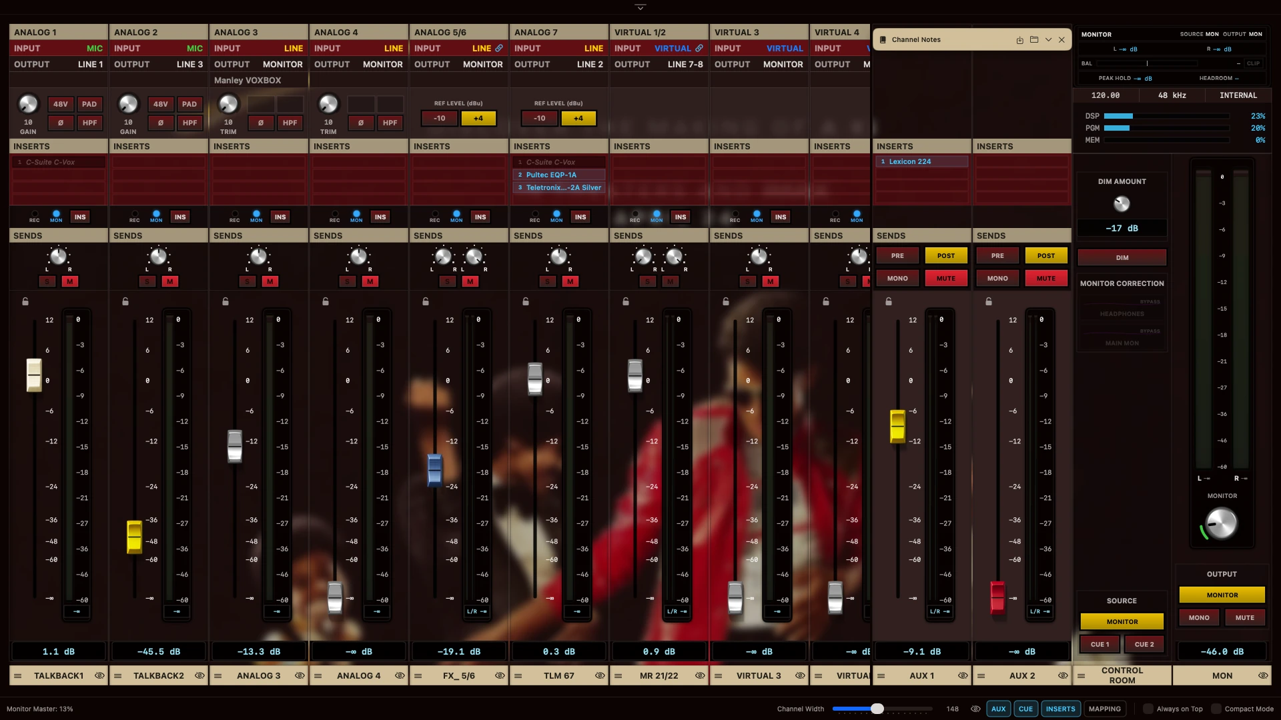Open the hamburger menu on the TLM 67 strip

pos(518,676)
